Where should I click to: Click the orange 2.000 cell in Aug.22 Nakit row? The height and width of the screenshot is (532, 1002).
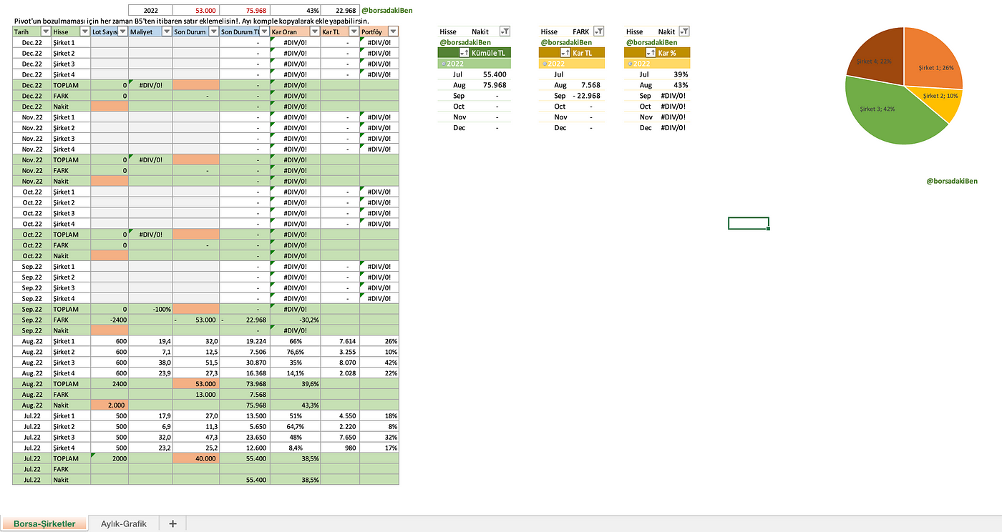click(110, 405)
